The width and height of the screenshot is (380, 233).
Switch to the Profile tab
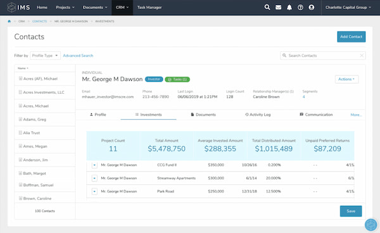98,115
